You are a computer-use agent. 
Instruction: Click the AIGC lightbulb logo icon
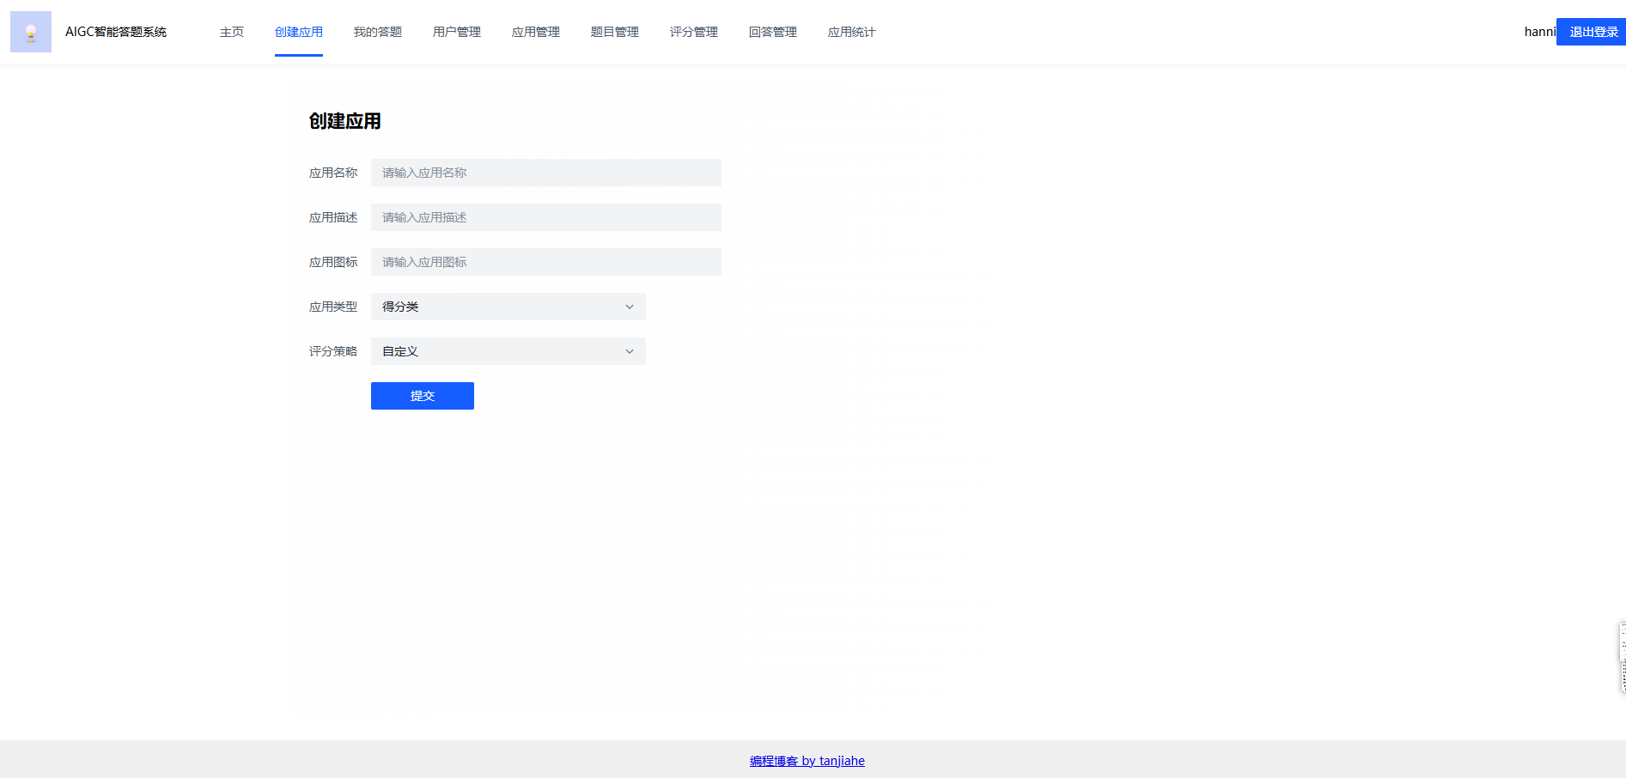(31, 32)
